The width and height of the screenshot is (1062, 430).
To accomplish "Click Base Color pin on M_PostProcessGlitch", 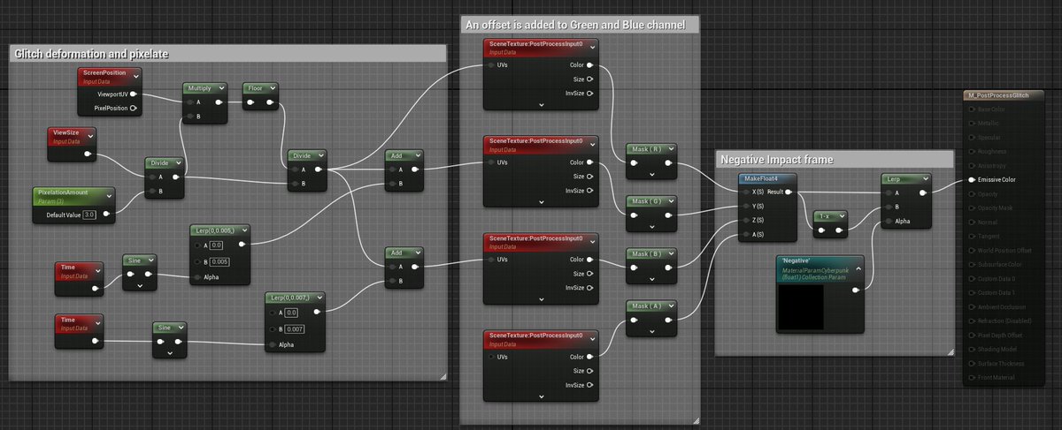I will (972, 109).
